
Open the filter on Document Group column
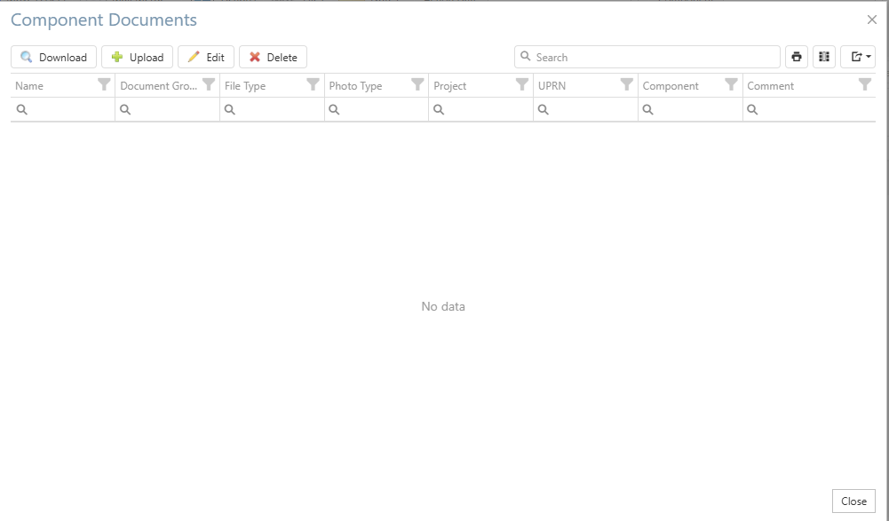(x=209, y=85)
